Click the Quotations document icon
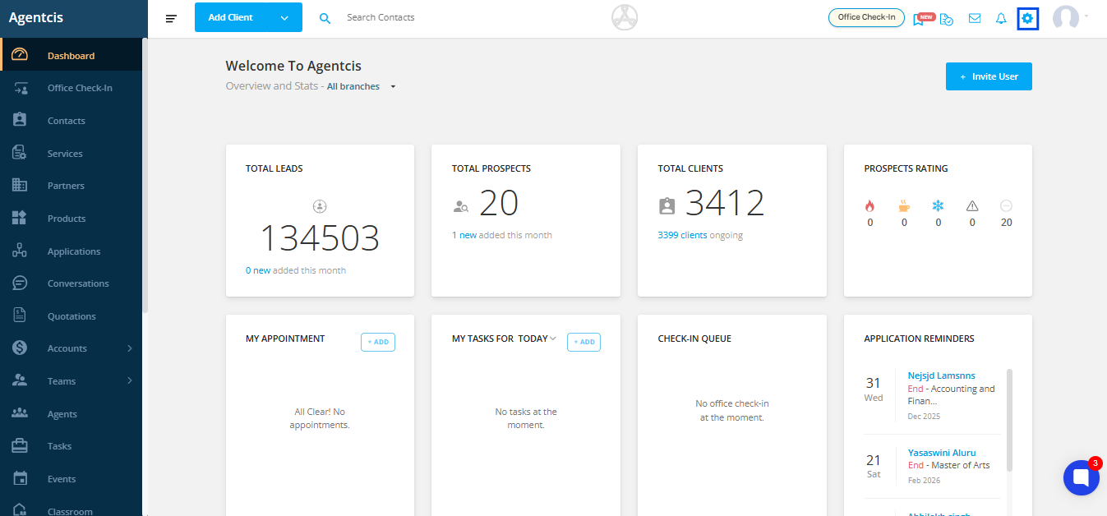Image resolution: width=1107 pixels, height=516 pixels. [x=21, y=316]
